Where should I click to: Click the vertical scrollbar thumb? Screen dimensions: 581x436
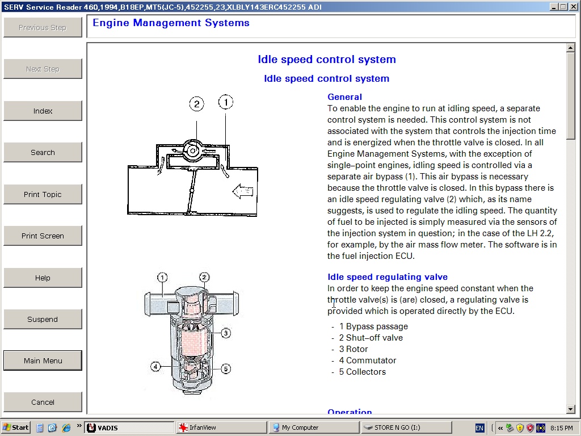(571, 96)
